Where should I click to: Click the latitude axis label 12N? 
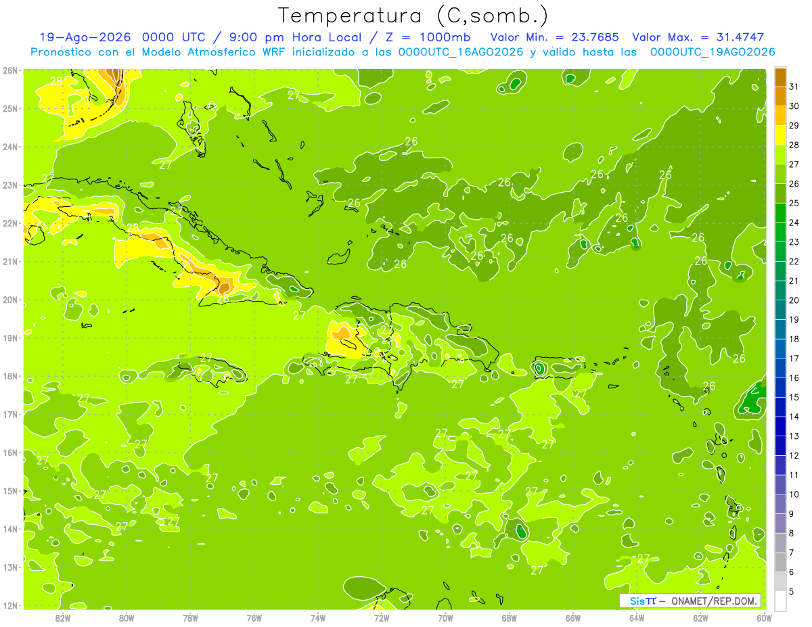(x=10, y=605)
